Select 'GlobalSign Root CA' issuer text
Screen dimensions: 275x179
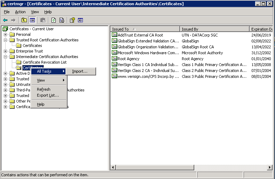[198, 47]
